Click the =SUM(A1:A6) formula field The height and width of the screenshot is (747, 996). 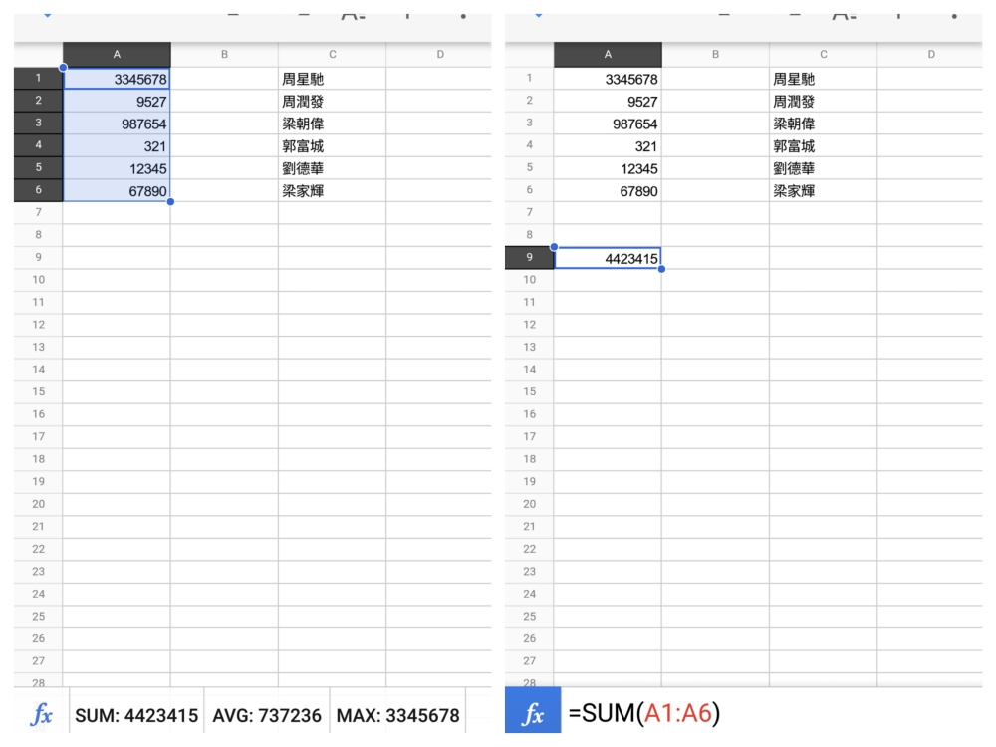(771, 713)
